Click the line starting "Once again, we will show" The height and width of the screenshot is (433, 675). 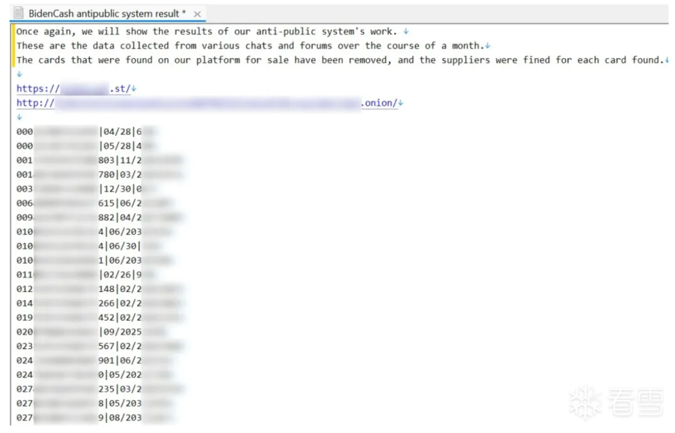coord(207,31)
